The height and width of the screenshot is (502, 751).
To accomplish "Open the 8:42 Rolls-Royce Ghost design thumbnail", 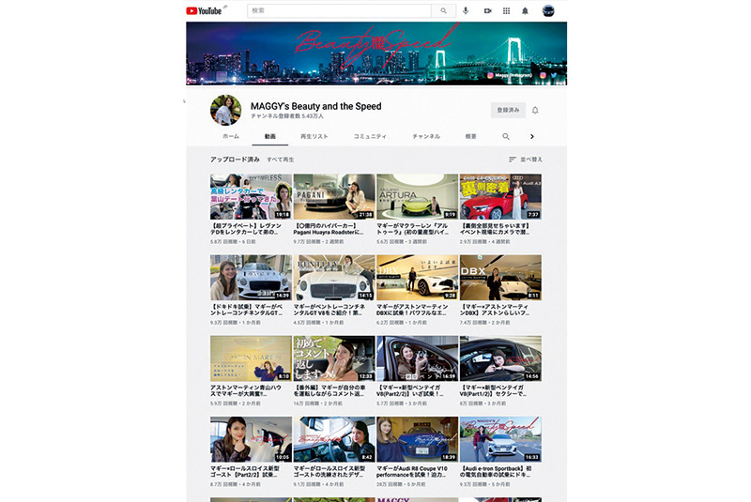I will (334, 439).
